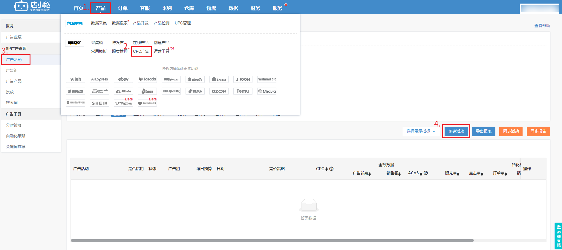
Task: Open the 产品 top menu
Action: [x=101, y=8]
